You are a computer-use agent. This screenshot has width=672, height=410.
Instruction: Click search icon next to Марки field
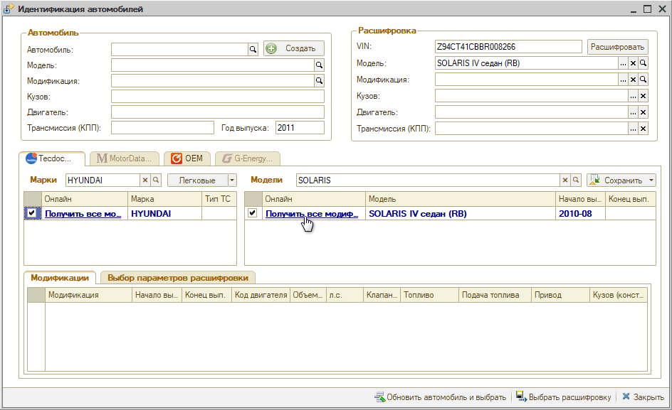point(156,180)
